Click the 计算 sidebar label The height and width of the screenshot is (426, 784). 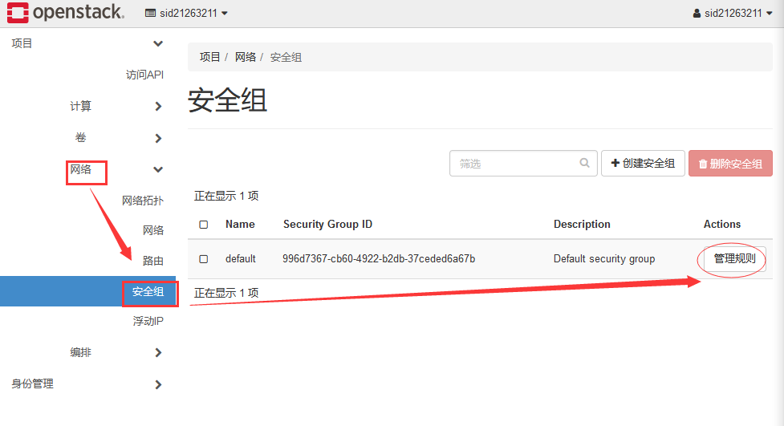(x=80, y=106)
